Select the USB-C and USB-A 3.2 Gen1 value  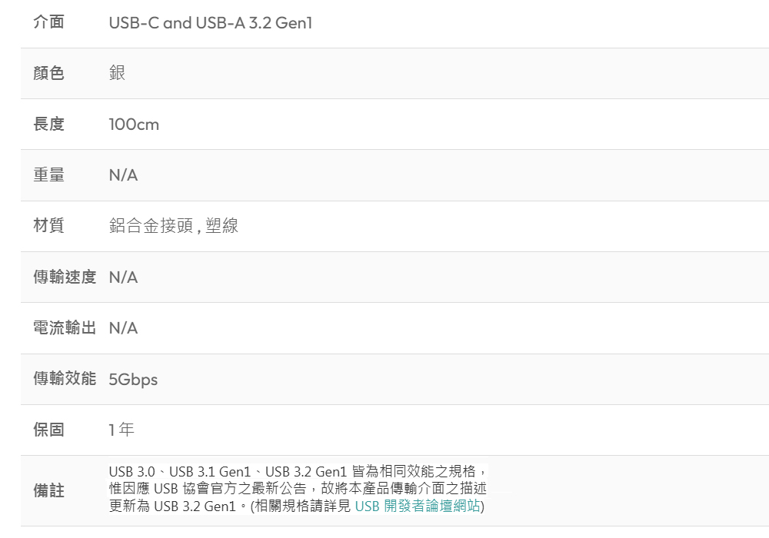(x=211, y=22)
